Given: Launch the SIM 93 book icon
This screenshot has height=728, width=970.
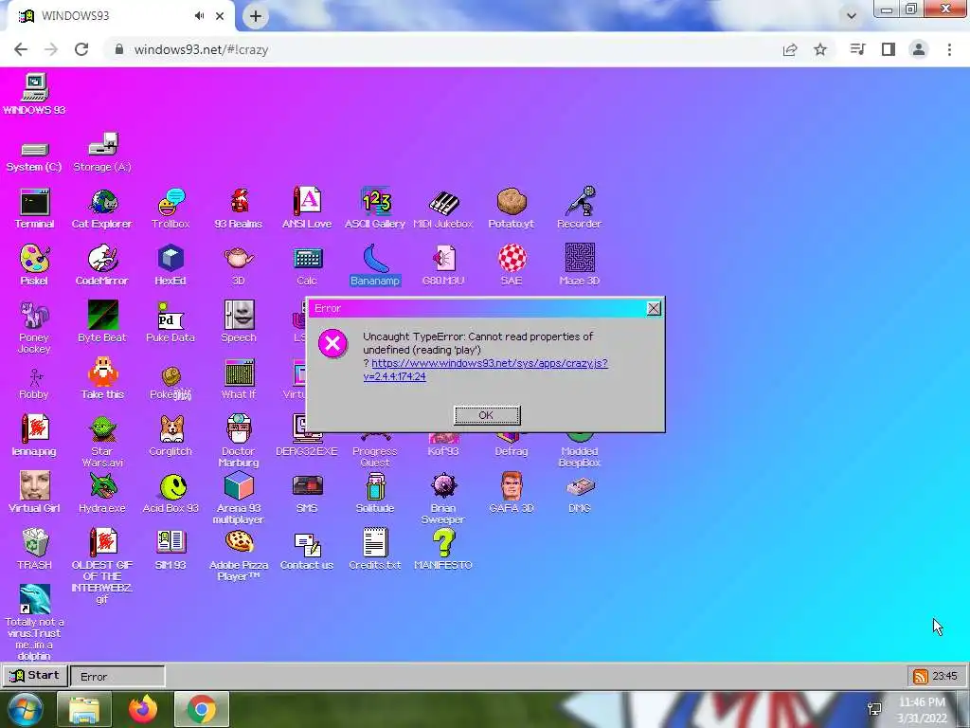Looking at the screenshot, I should tap(171, 542).
